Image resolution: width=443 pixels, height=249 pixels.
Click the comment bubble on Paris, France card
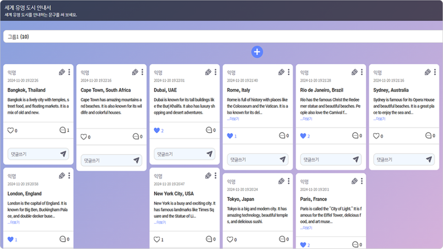(355, 244)
